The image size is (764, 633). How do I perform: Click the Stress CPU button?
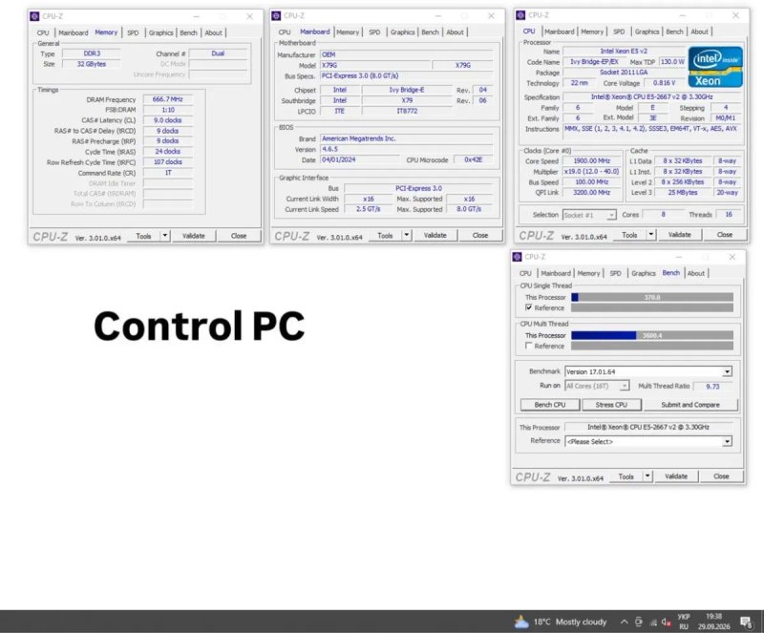611,405
